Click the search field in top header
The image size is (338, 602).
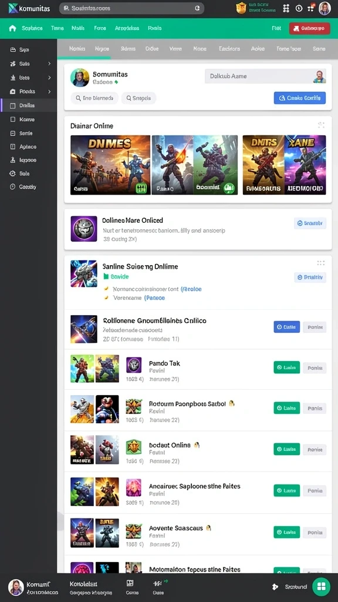point(131,8)
